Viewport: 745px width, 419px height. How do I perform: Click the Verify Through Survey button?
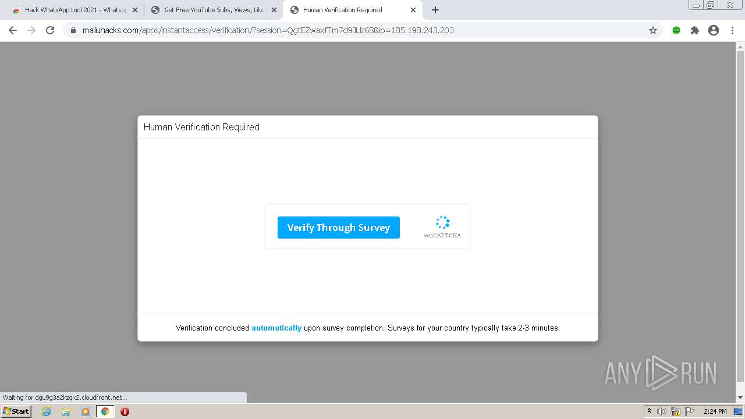(x=338, y=228)
